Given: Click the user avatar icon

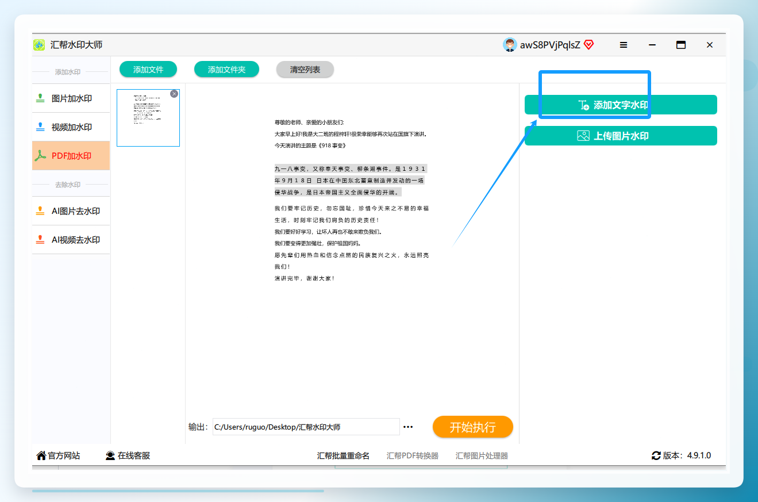Looking at the screenshot, I should (510, 45).
